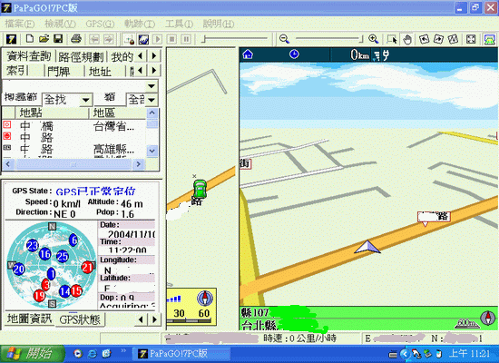The height and width of the screenshot is (363, 499).
Task: Click the compass in the green info bar
Action: point(487,319)
